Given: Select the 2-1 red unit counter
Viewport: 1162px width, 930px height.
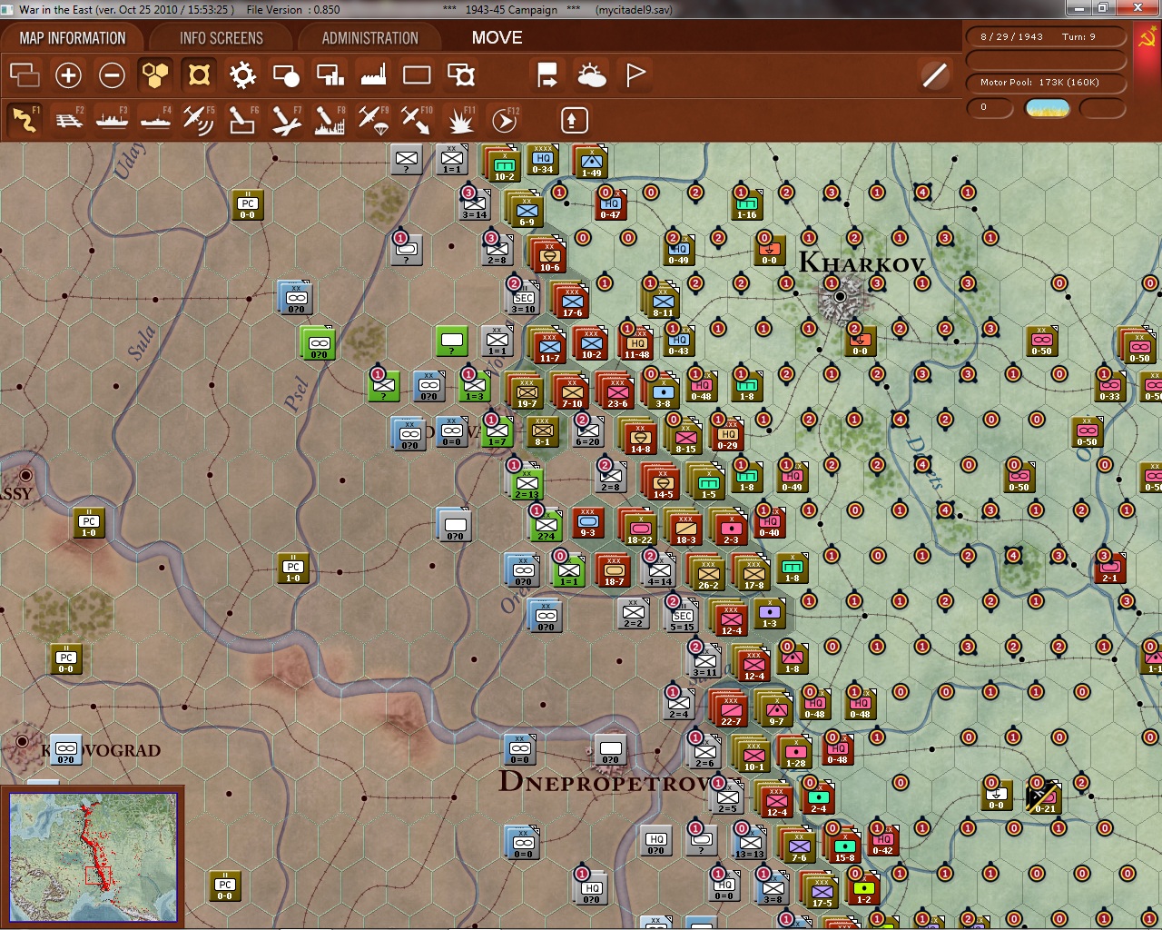Looking at the screenshot, I should click(x=1109, y=568).
